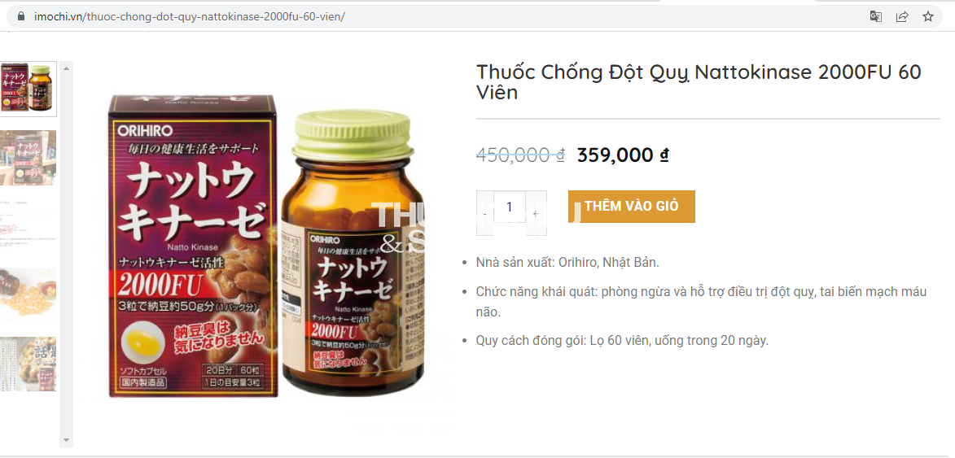
Task: Click the gallery scroll down arrow
Action: (x=67, y=440)
